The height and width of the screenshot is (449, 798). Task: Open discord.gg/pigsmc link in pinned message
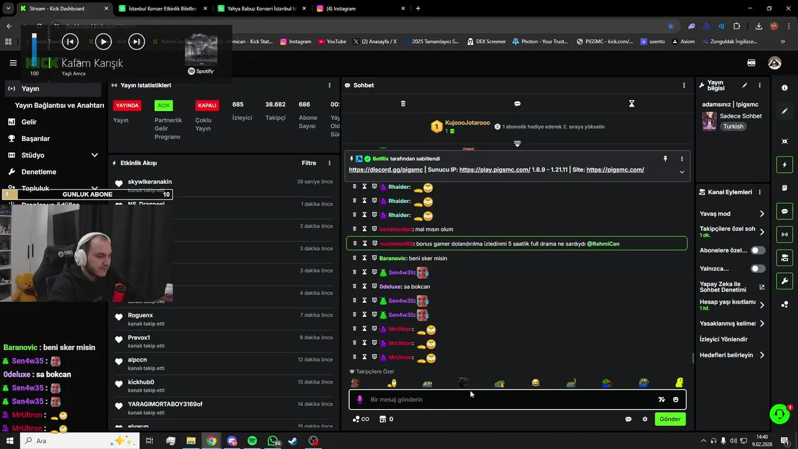pyautogui.click(x=385, y=170)
